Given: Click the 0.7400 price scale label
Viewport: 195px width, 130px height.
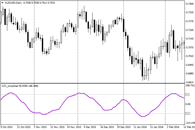Looking at the screenshot, I should click(189, 4).
